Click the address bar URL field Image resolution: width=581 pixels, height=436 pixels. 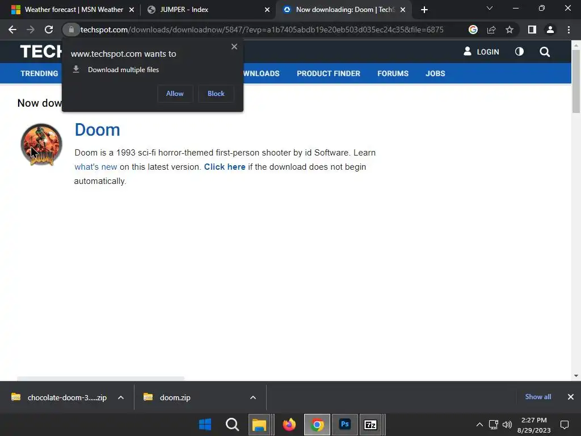262,30
